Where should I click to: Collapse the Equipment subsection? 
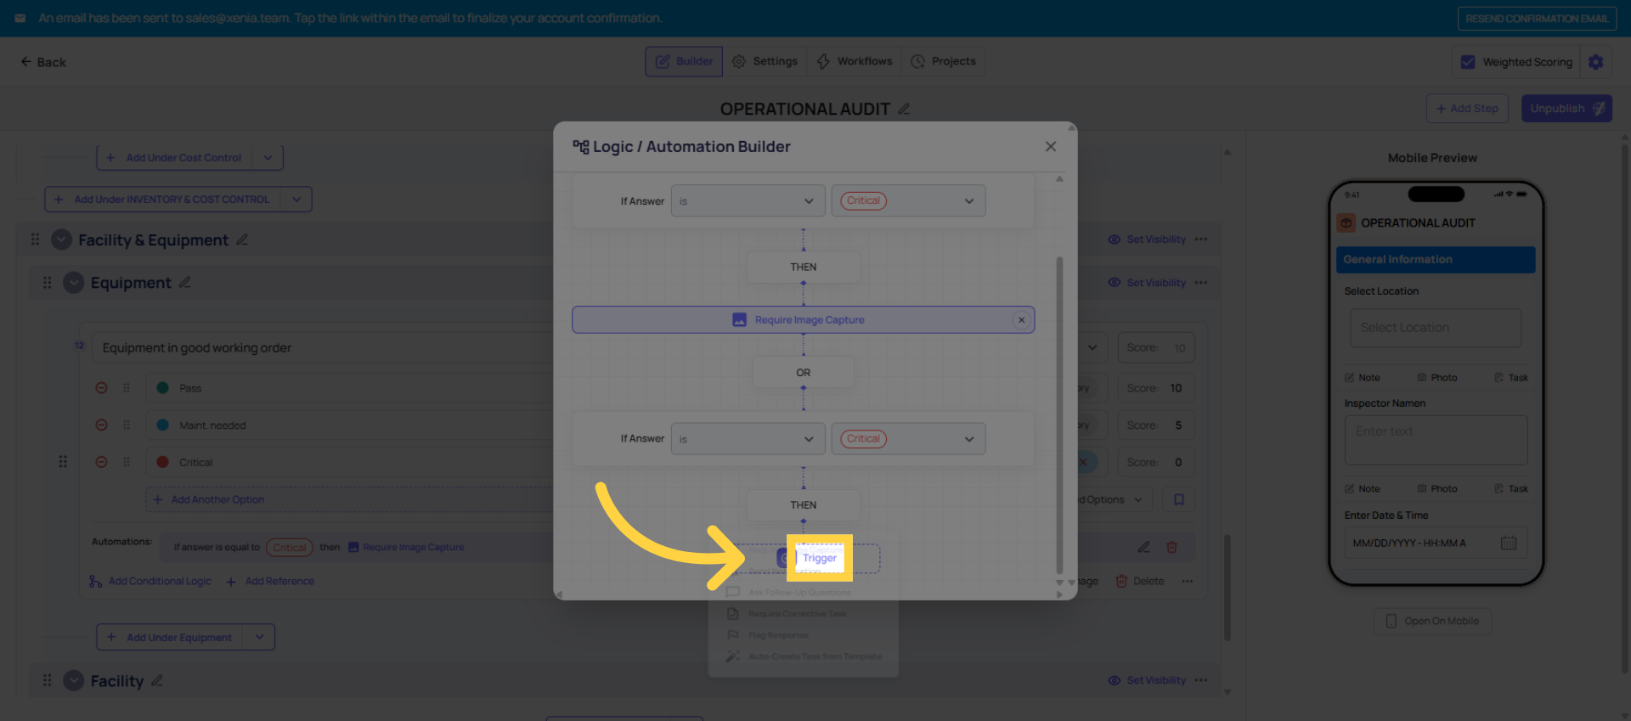tap(74, 283)
